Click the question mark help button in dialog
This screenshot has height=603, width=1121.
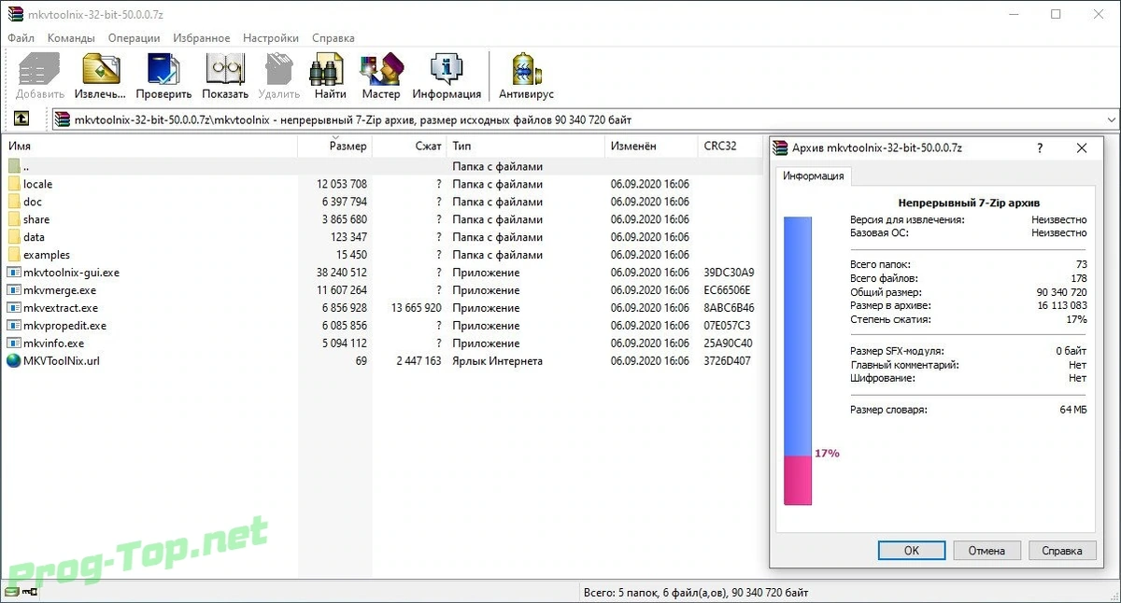click(x=1041, y=147)
